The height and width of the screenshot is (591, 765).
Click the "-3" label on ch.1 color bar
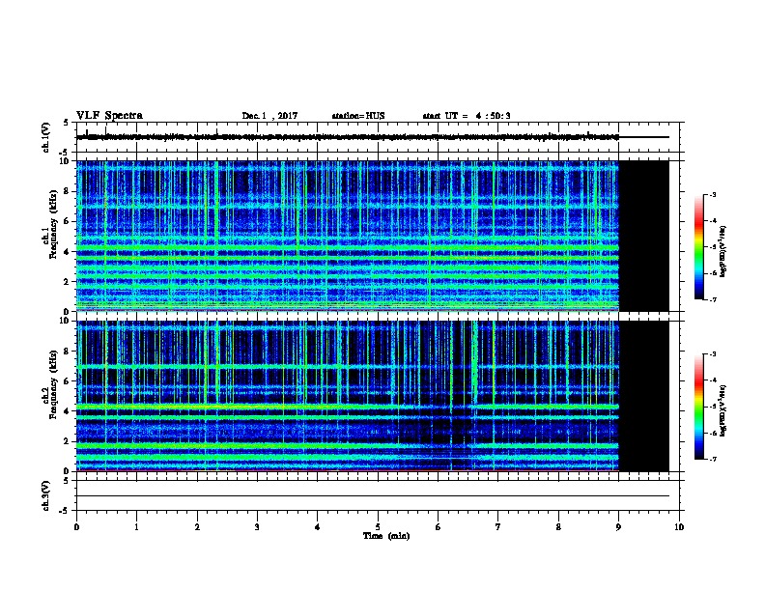(712, 194)
